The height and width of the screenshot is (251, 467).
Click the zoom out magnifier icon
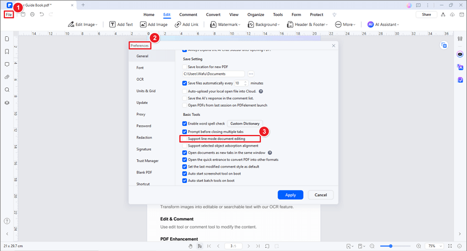pyautogui.click(x=372, y=246)
